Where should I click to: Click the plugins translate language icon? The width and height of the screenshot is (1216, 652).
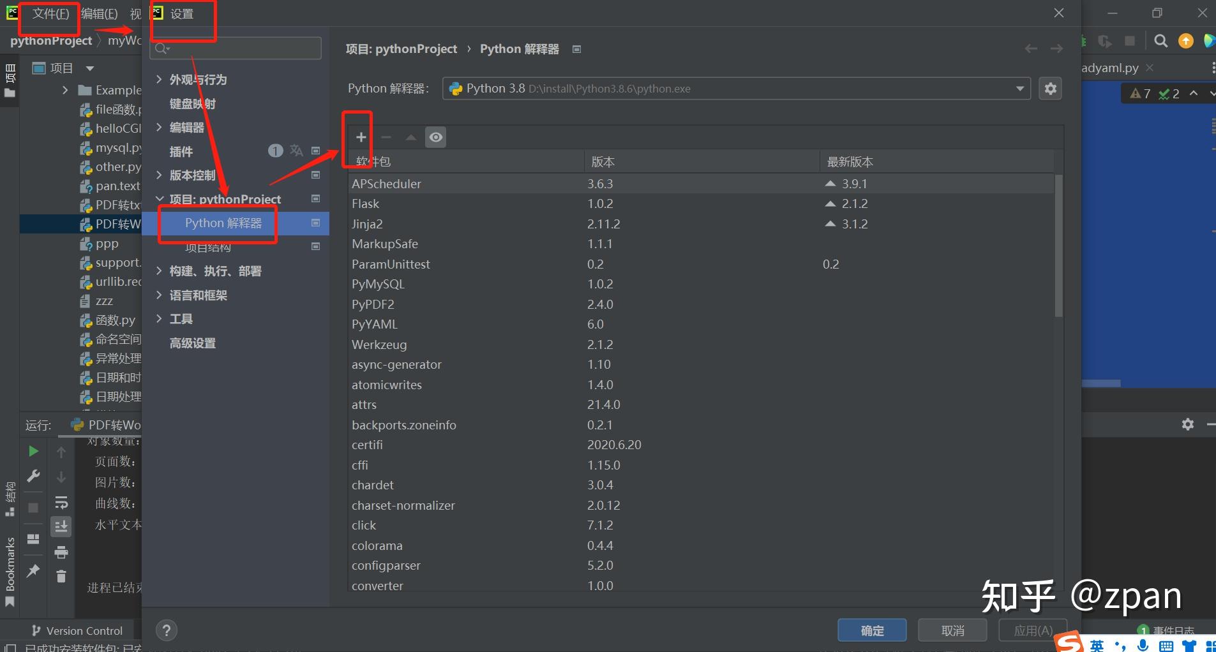pos(296,151)
